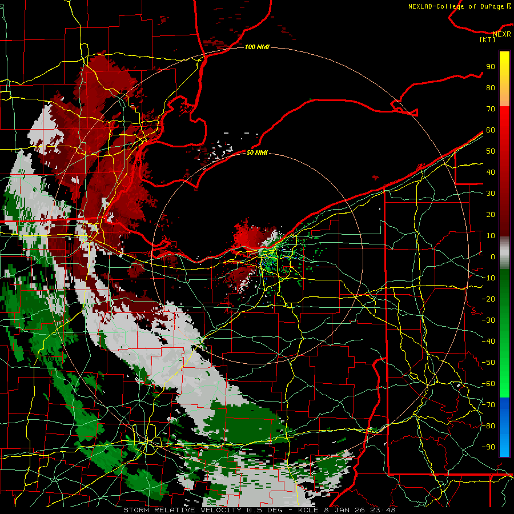This screenshot has height=514, width=514.
Task: Click the NEXR label above the scale
Action: (x=502, y=34)
